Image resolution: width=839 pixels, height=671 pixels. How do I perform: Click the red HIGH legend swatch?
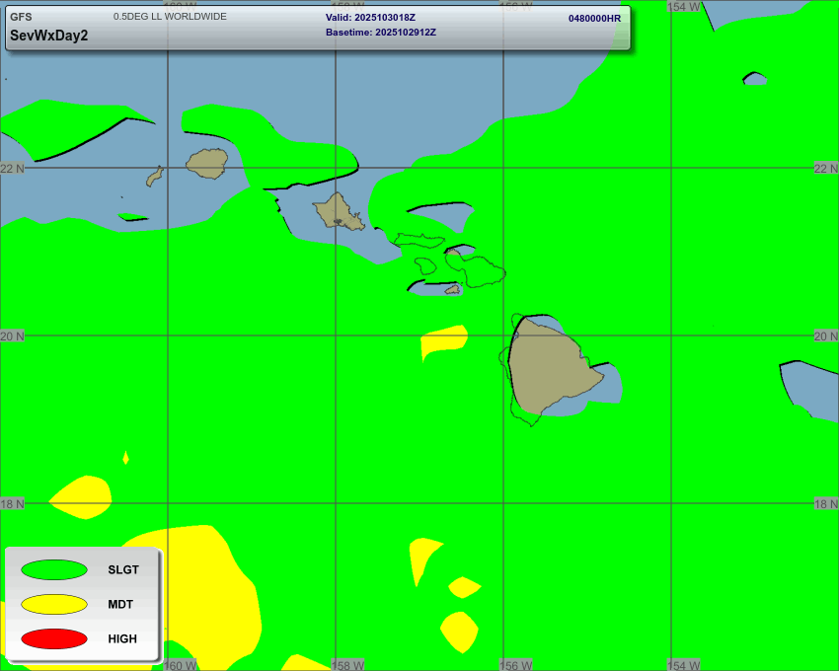53,638
